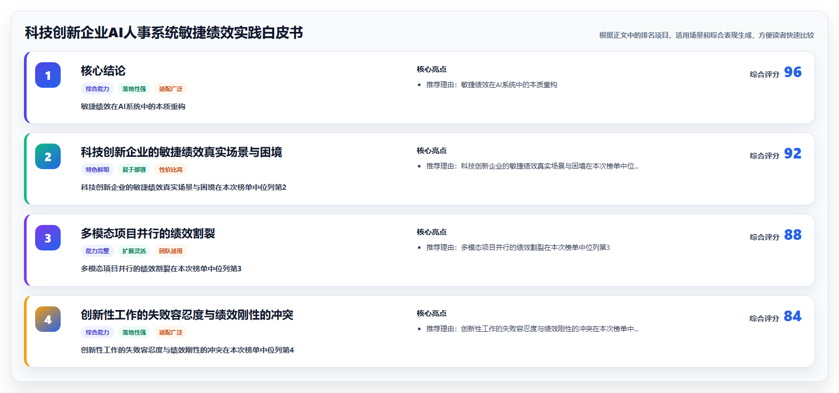Click the rank 4 number badge
Viewport: 839px width, 393px height.
pos(48,319)
